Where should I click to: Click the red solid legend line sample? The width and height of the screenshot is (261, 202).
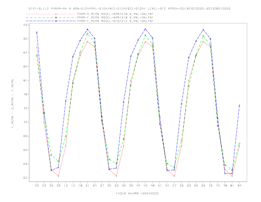tap(51, 14)
